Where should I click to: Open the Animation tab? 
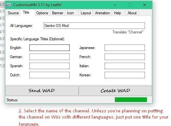tap(102, 13)
